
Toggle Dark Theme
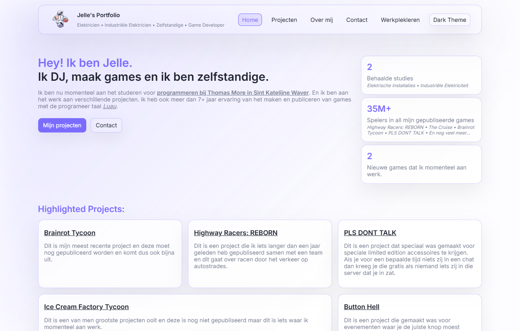click(450, 19)
